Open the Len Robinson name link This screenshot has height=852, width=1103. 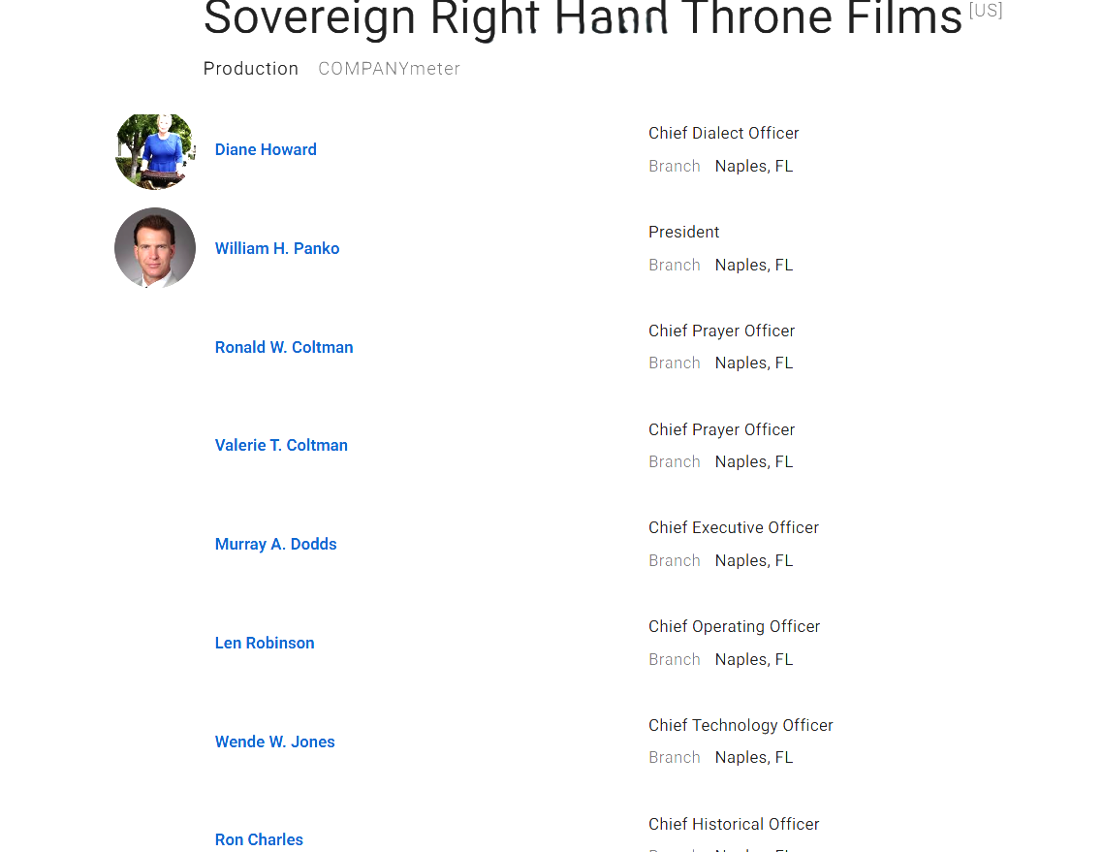(265, 643)
